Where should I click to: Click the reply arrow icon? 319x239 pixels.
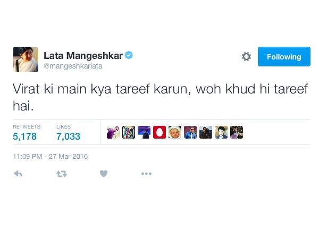click(x=18, y=174)
